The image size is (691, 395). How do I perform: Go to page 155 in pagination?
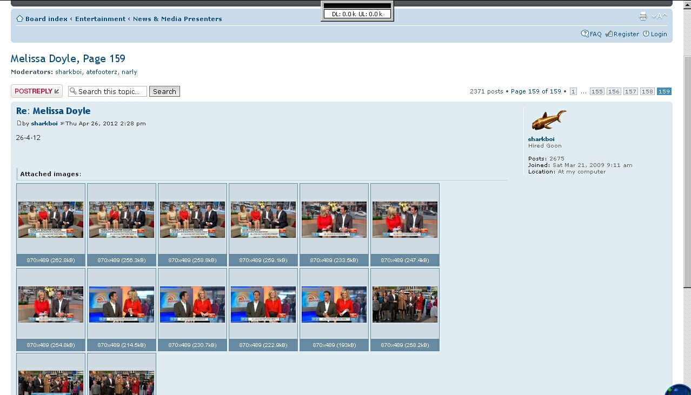click(x=597, y=91)
